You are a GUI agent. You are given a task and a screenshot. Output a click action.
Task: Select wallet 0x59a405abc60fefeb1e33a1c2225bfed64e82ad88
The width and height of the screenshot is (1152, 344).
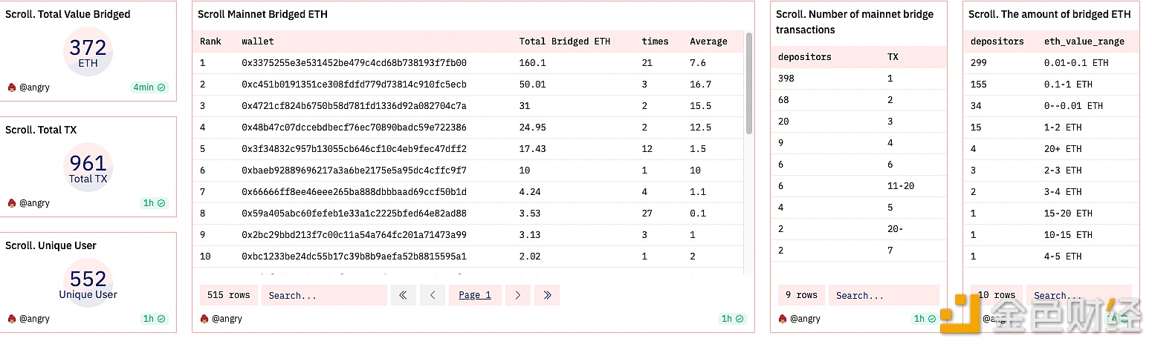pyautogui.click(x=354, y=214)
